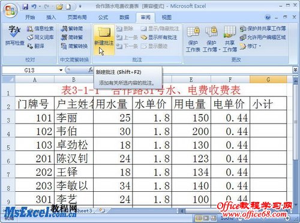Click the cell containing 小计
This screenshot has width=300, height=223.
268,104
